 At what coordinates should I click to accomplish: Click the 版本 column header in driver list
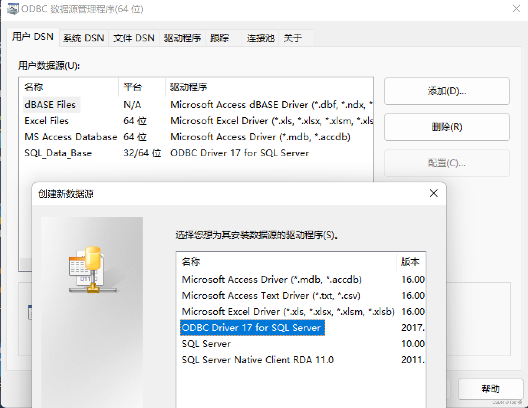click(x=411, y=262)
